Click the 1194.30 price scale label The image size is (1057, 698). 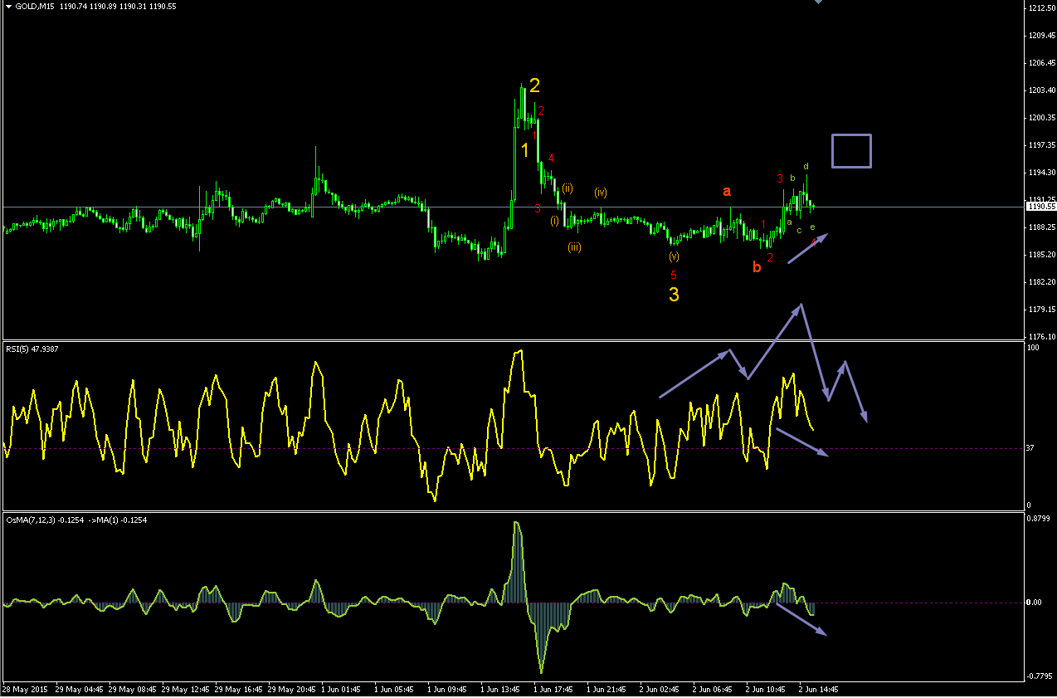click(1040, 173)
